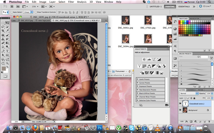Check Show Transform Controls
The width and height of the screenshot is (214, 133).
pos(36,12)
